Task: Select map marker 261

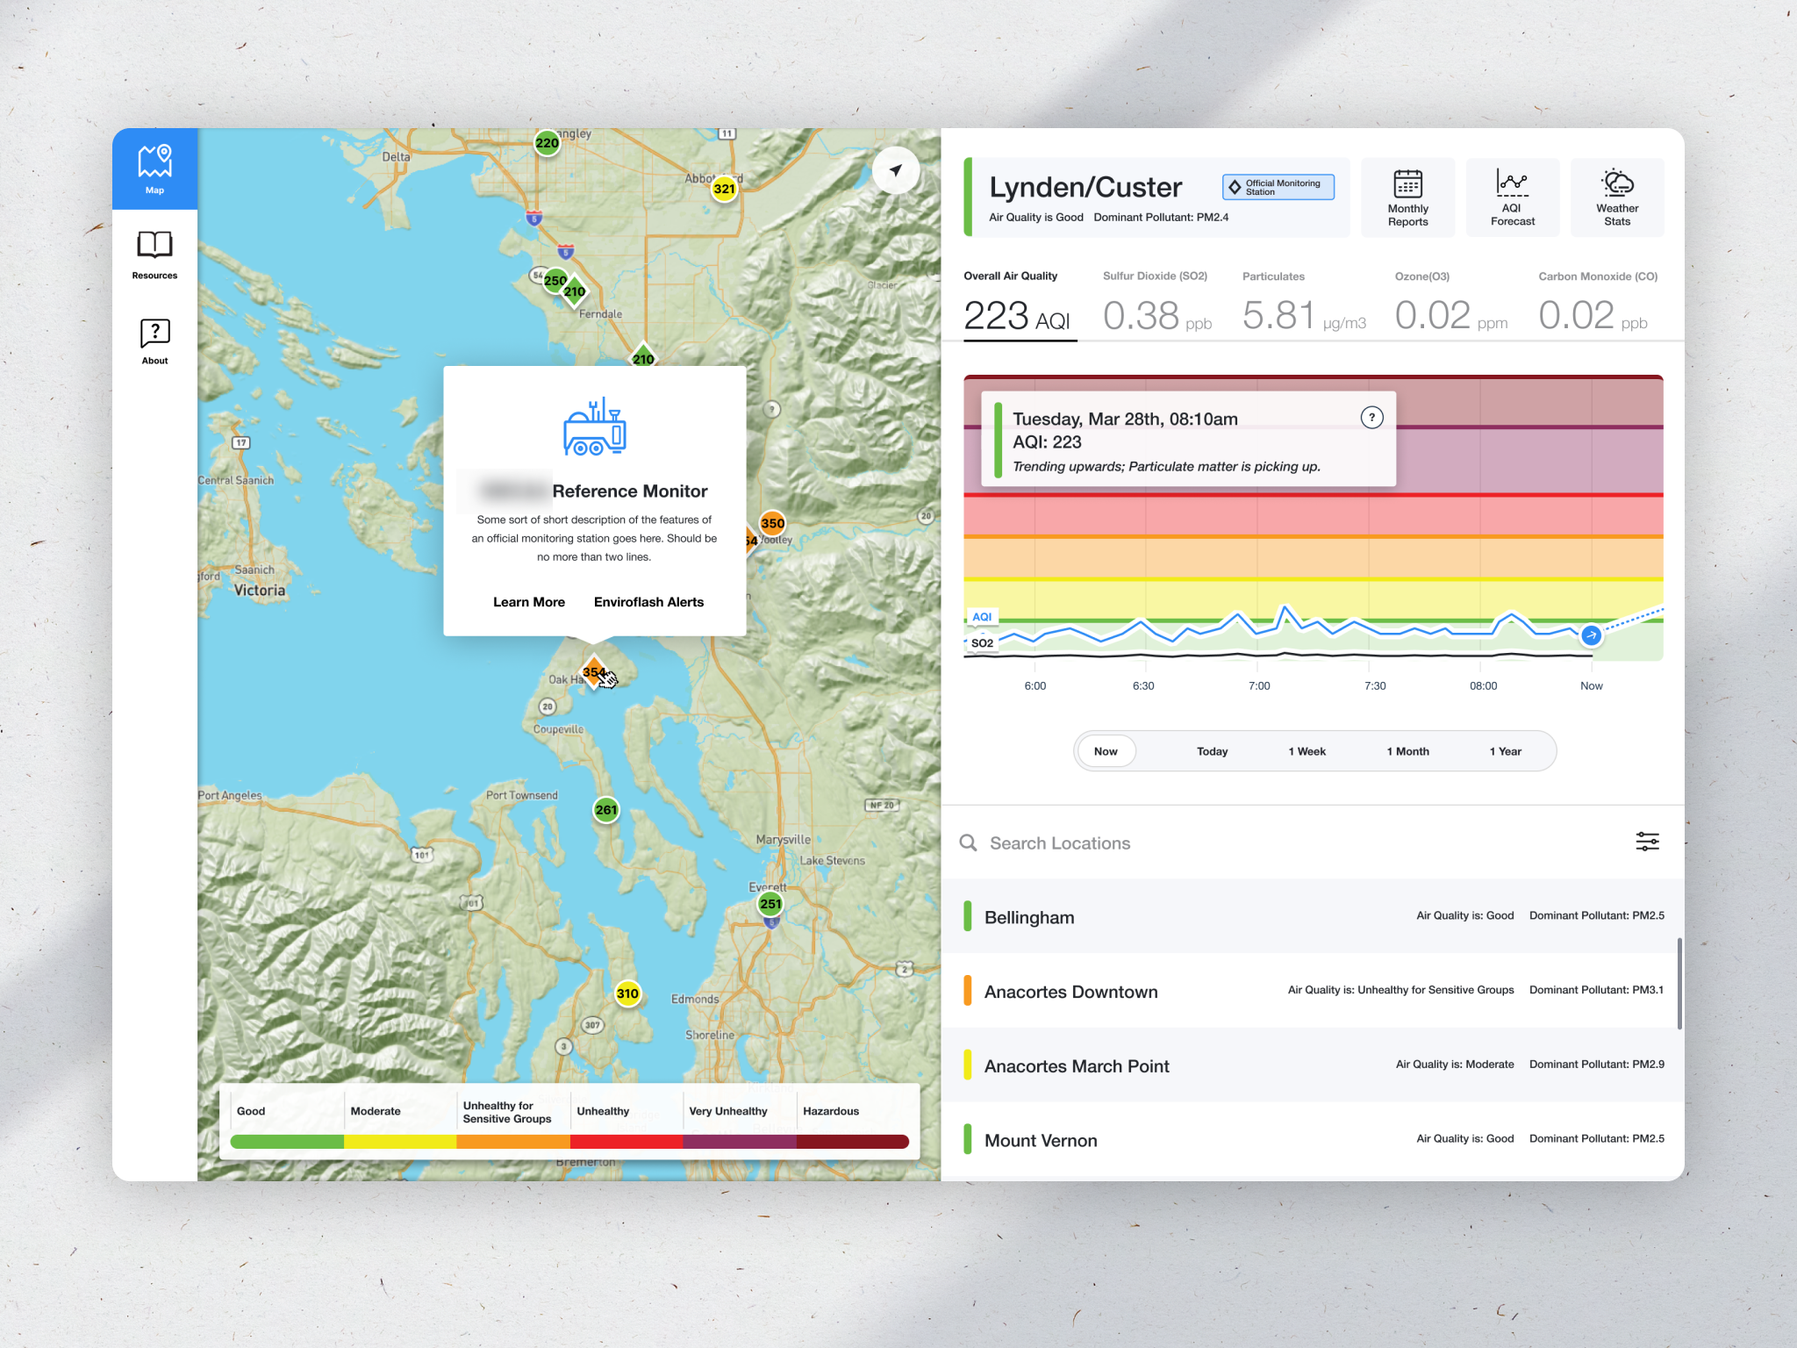Action: [606, 809]
